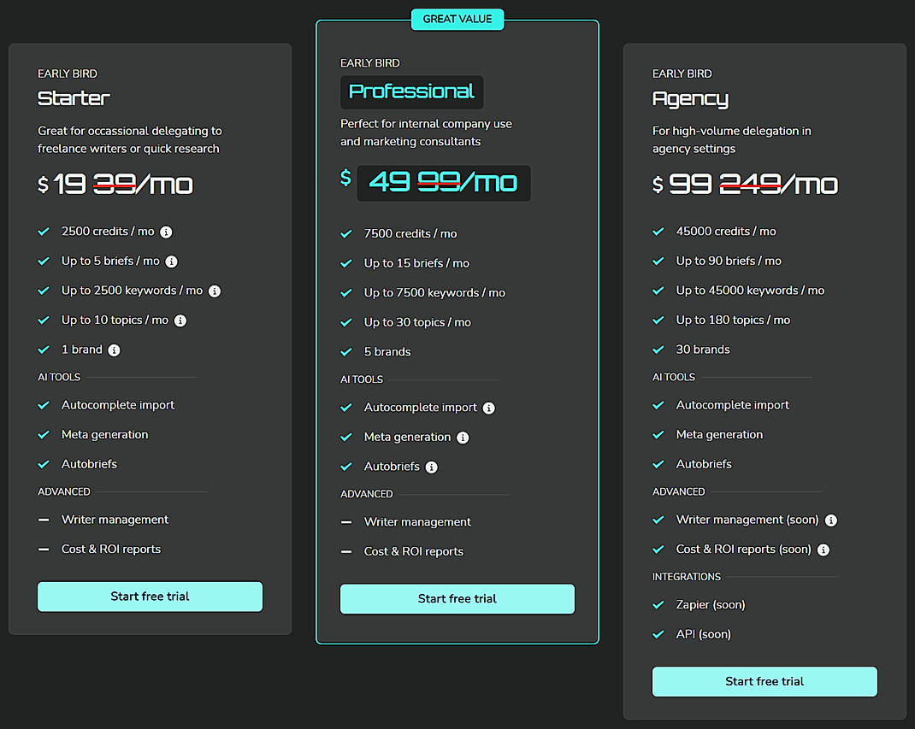Open info for Agency's "Writer management (soon)"
915x729 pixels.
point(833,520)
